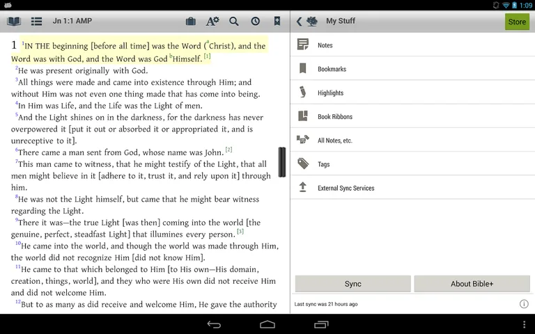Screen dimensions: 535x334
Task: Open the sync info circle icon
Action: coord(524,303)
